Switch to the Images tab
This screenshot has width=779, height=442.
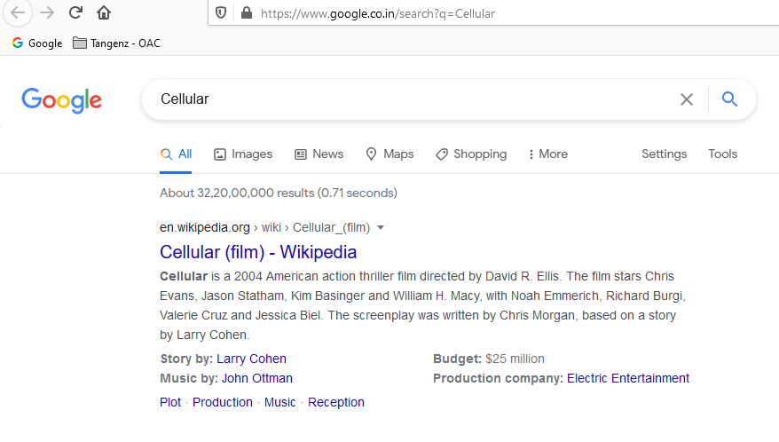(243, 154)
